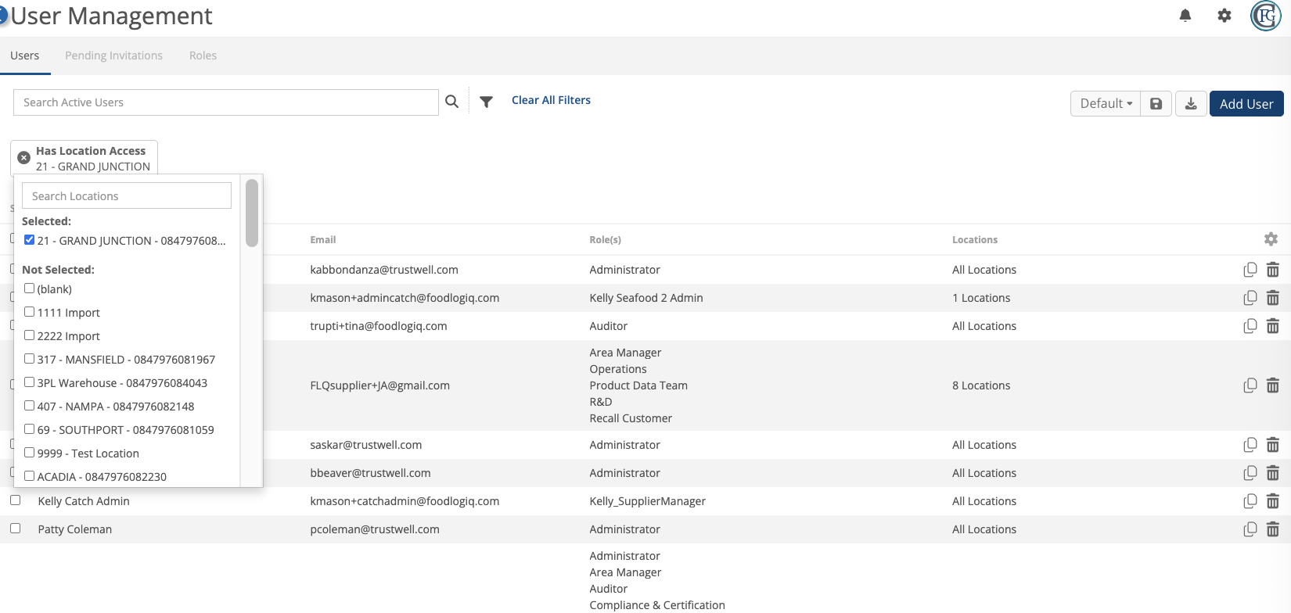
Task: Delete the kmason+admincatch user row
Action: point(1273,298)
